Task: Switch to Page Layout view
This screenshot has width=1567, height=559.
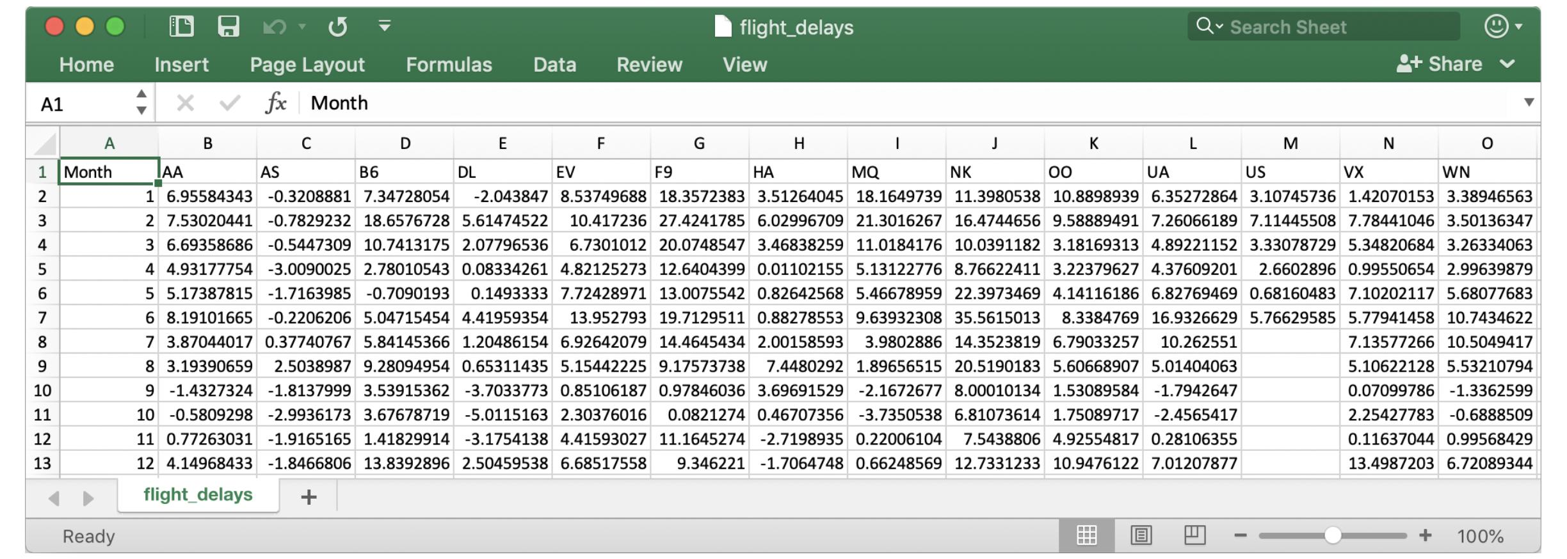Action: click(x=1141, y=535)
